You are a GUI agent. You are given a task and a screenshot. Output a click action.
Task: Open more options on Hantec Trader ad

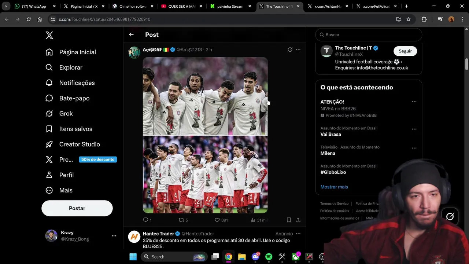298,234
